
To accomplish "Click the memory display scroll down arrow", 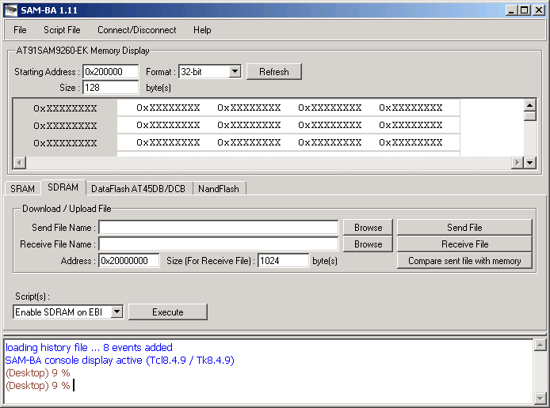I will coord(530,162).
